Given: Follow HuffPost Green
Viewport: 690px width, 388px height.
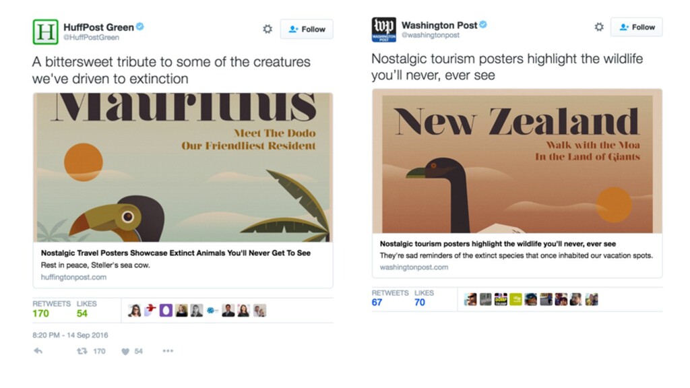Looking at the screenshot, I should 307,29.
